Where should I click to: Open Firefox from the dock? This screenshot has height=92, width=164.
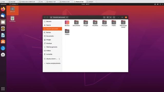(x=3, y=9)
